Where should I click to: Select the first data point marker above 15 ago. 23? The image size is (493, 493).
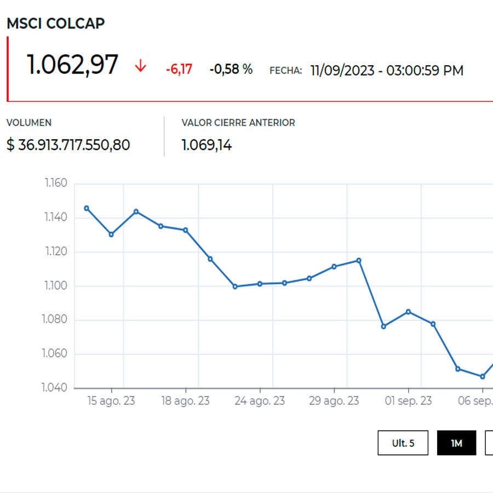(86, 208)
